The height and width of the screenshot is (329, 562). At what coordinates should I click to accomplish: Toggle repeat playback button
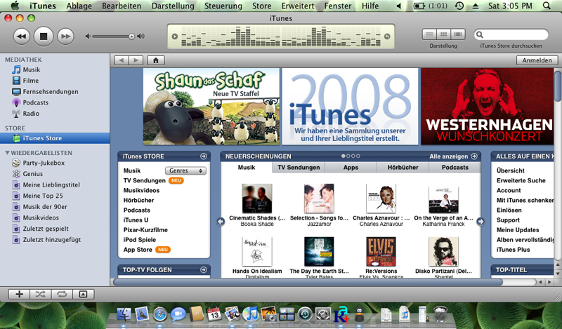(61, 294)
